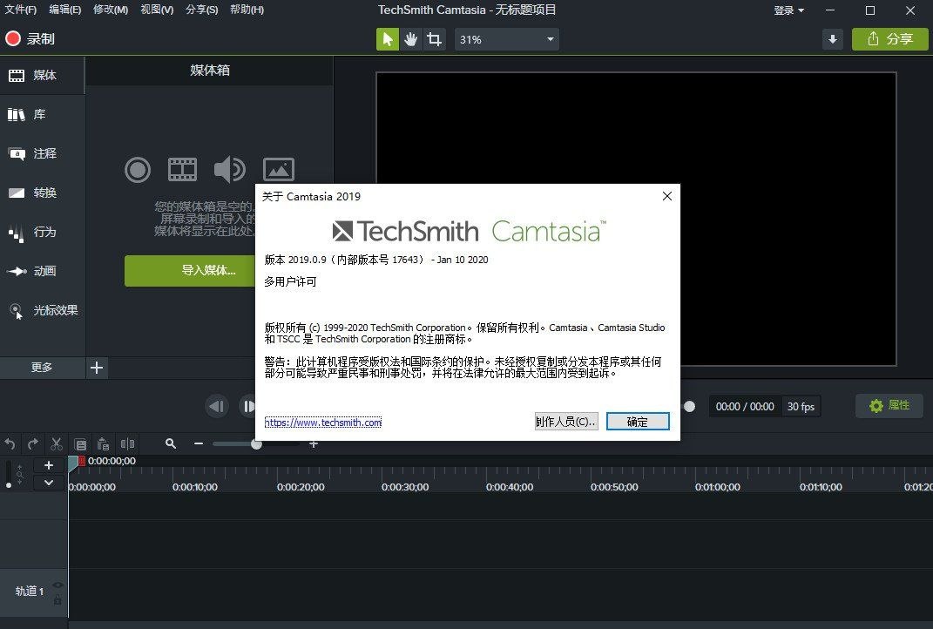Click the download arrow icon beside Share
Screen dimensions: 933x629
833,39
